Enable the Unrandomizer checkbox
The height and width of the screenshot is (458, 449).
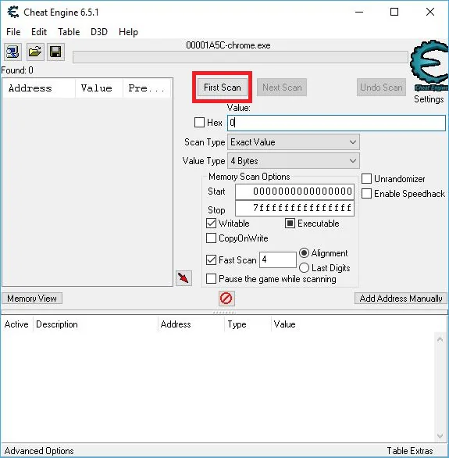point(366,178)
